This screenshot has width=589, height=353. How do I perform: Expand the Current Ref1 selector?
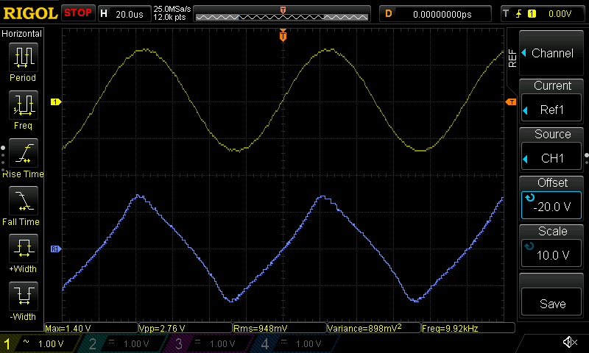(x=552, y=101)
